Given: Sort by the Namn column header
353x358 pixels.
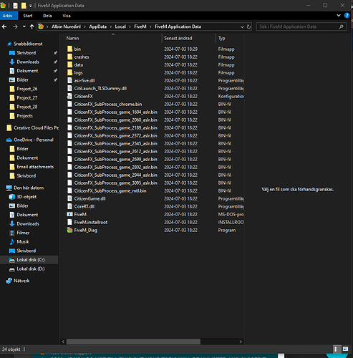Looking at the screenshot, I should click(72, 38).
